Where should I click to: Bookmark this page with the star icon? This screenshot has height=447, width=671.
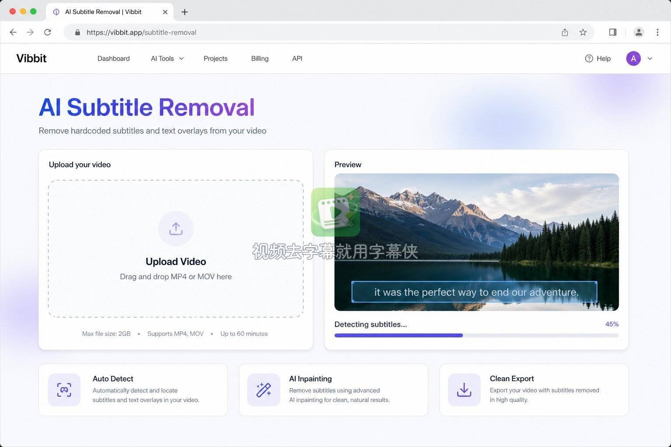[x=583, y=32]
